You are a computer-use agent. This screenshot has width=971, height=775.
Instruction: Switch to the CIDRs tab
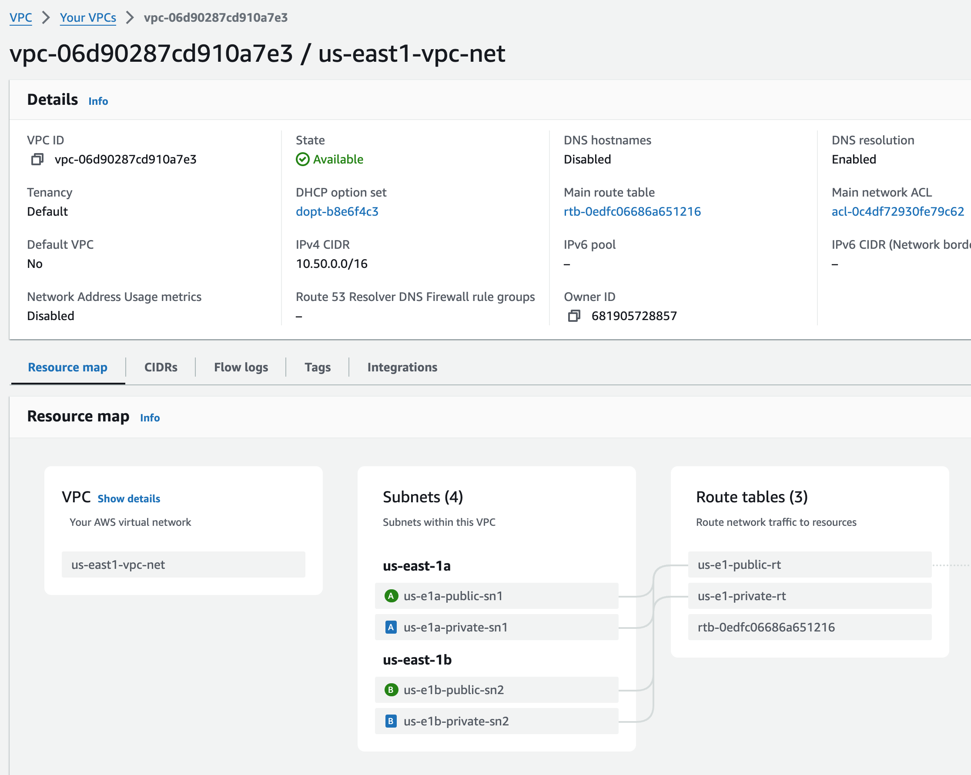tap(161, 367)
